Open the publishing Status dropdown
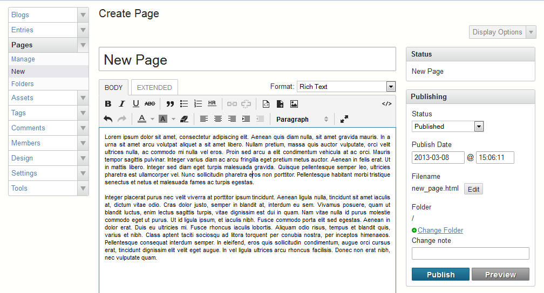The width and height of the screenshot is (544, 293). (447, 126)
